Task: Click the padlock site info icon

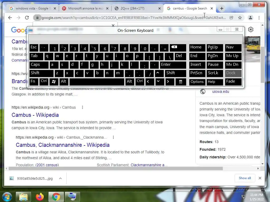Action: 37,18
